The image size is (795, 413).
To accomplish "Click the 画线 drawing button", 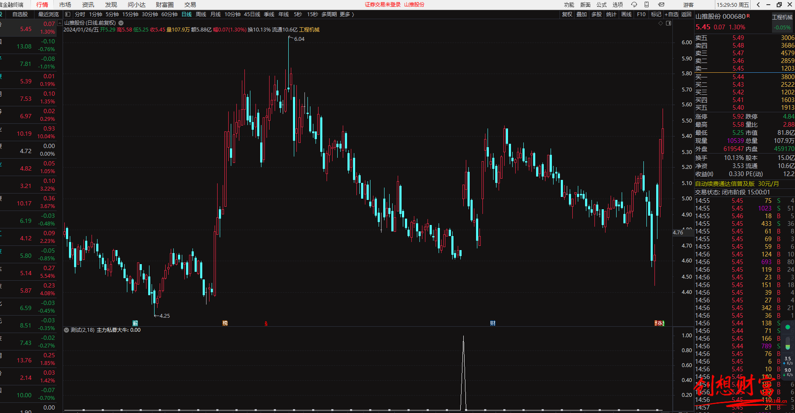I will tap(626, 14).
